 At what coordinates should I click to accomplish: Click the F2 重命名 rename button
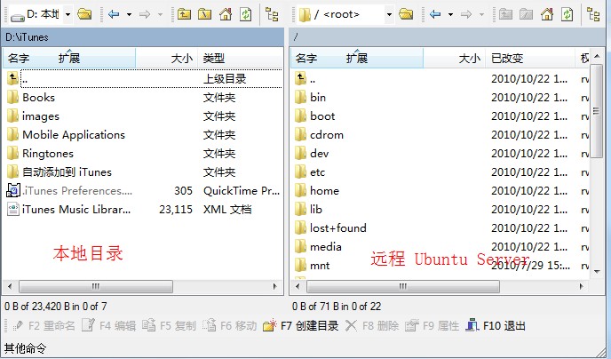coord(44,325)
